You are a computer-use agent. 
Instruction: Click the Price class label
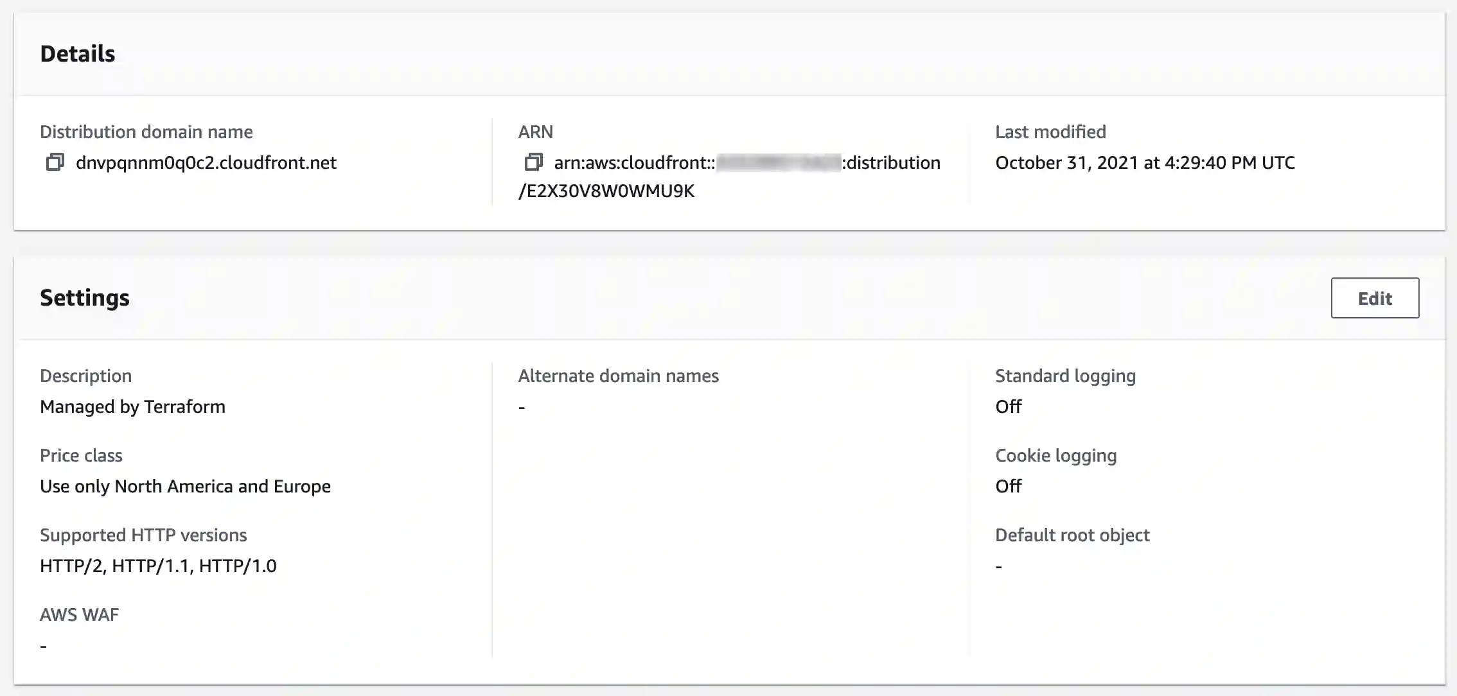click(81, 455)
